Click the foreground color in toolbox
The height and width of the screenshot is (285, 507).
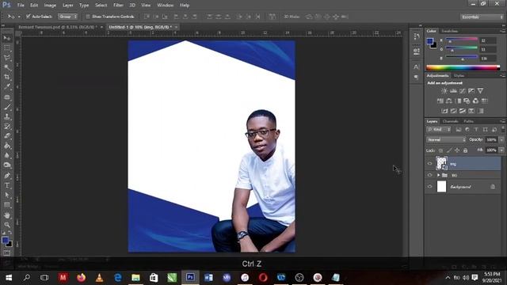click(5, 240)
